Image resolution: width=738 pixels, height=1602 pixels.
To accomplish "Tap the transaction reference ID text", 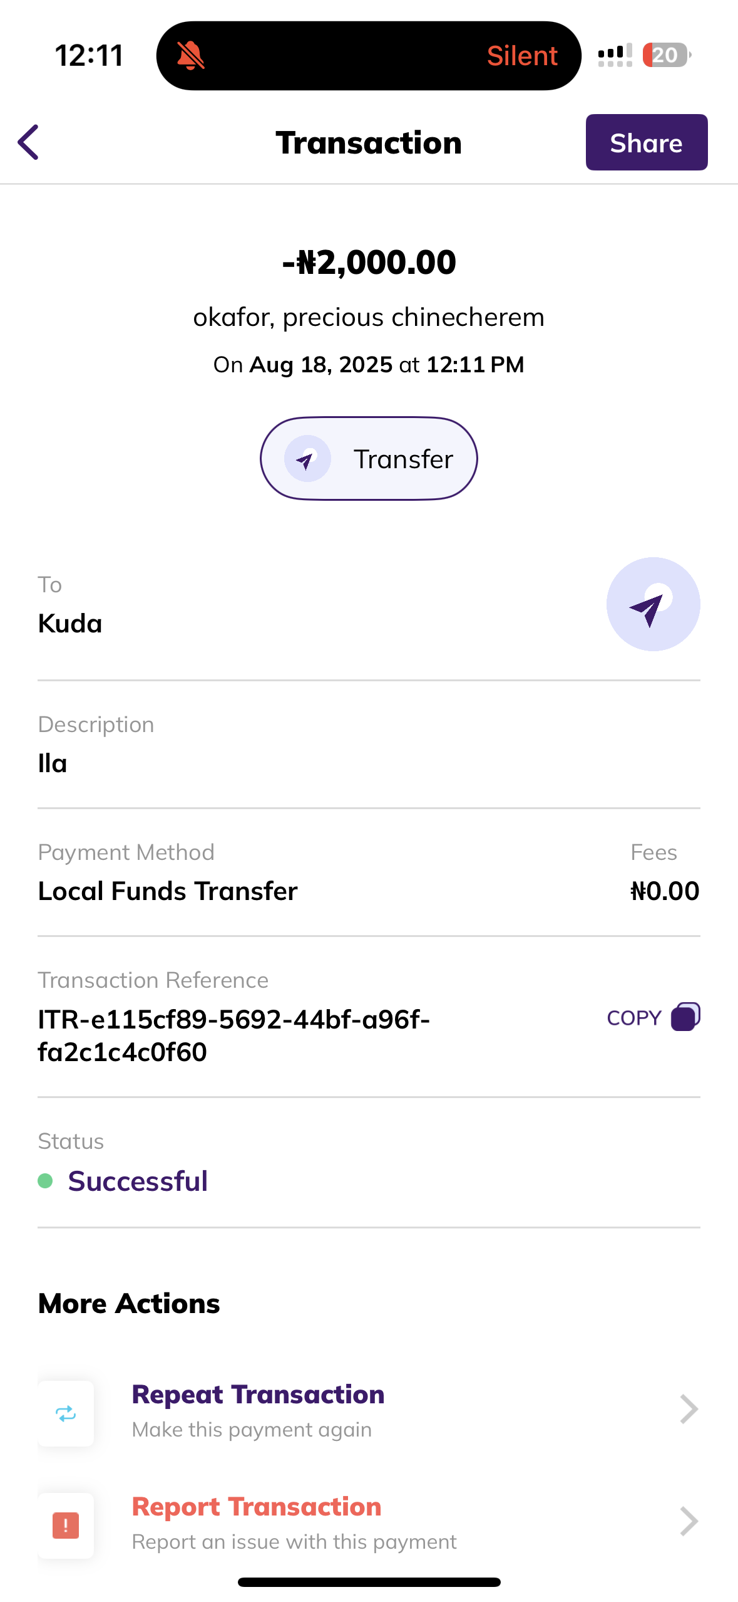I will pyautogui.click(x=233, y=1035).
